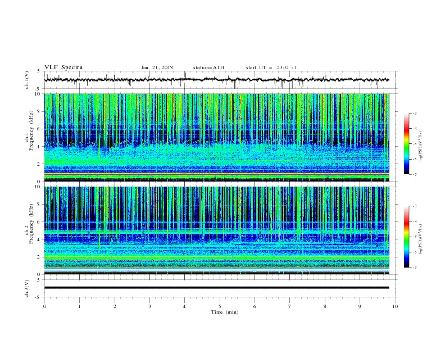Click the time axis tick label "6"
The height and width of the screenshot is (344, 445).
(255, 306)
